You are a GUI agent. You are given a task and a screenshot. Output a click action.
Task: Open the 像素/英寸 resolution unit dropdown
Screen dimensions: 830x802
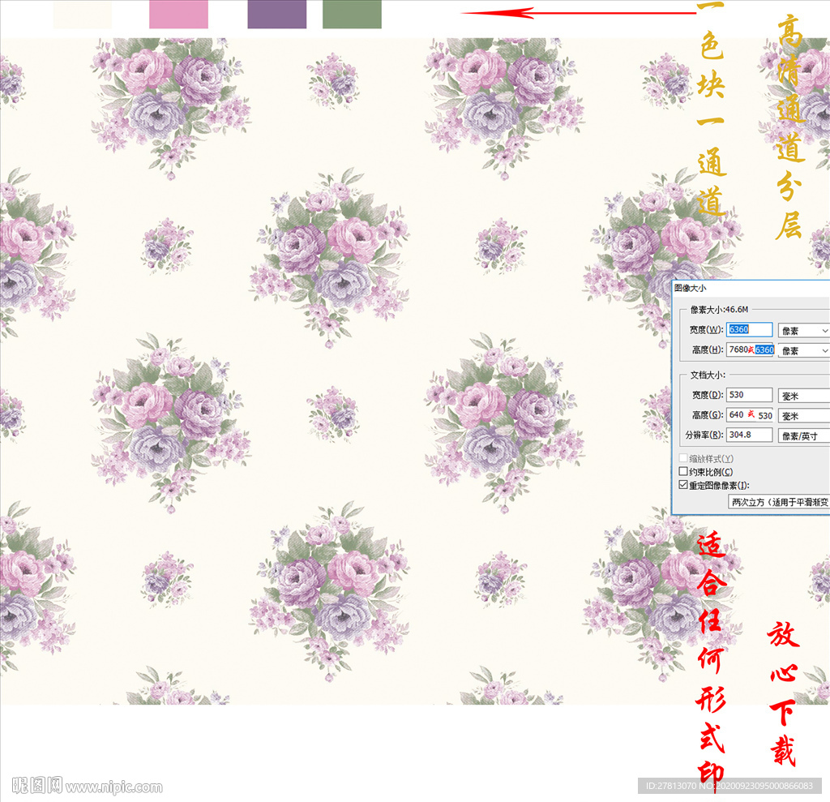803,436
